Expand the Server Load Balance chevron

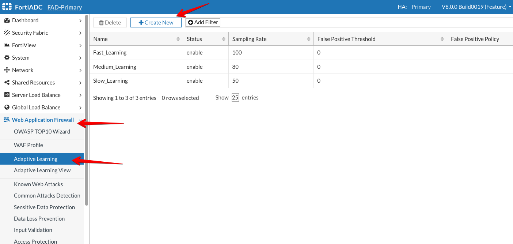pos(80,95)
